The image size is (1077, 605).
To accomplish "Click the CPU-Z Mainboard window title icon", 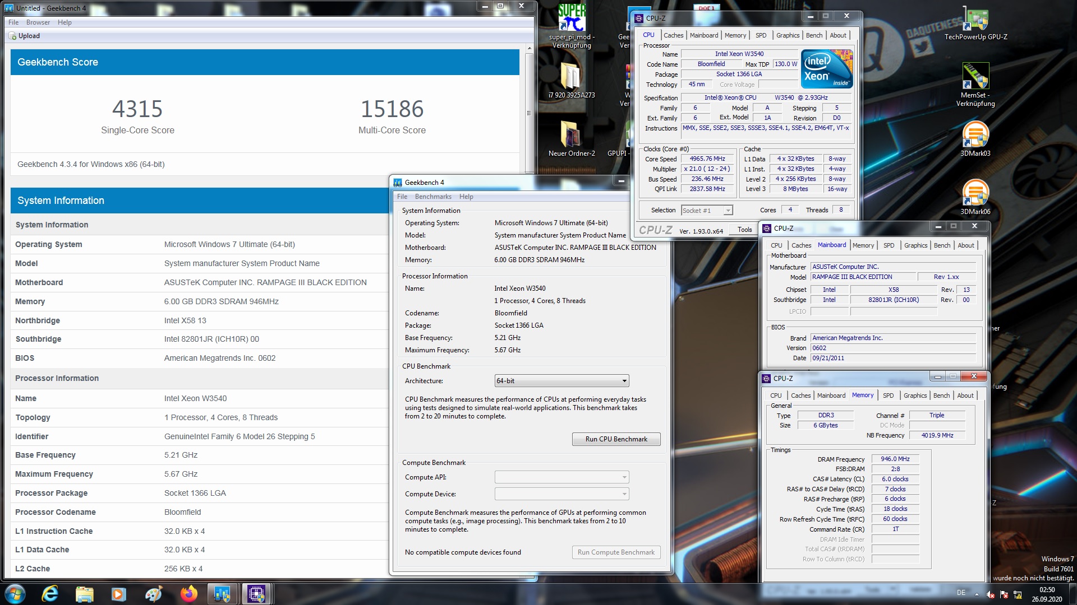I will click(766, 229).
